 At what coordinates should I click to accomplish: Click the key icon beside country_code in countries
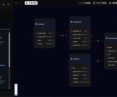pos(36,33)
